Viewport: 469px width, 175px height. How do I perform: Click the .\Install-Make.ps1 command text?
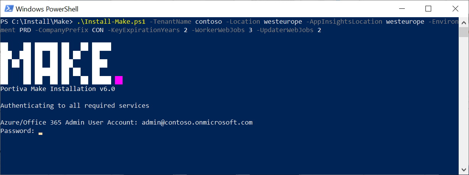coord(111,21)
